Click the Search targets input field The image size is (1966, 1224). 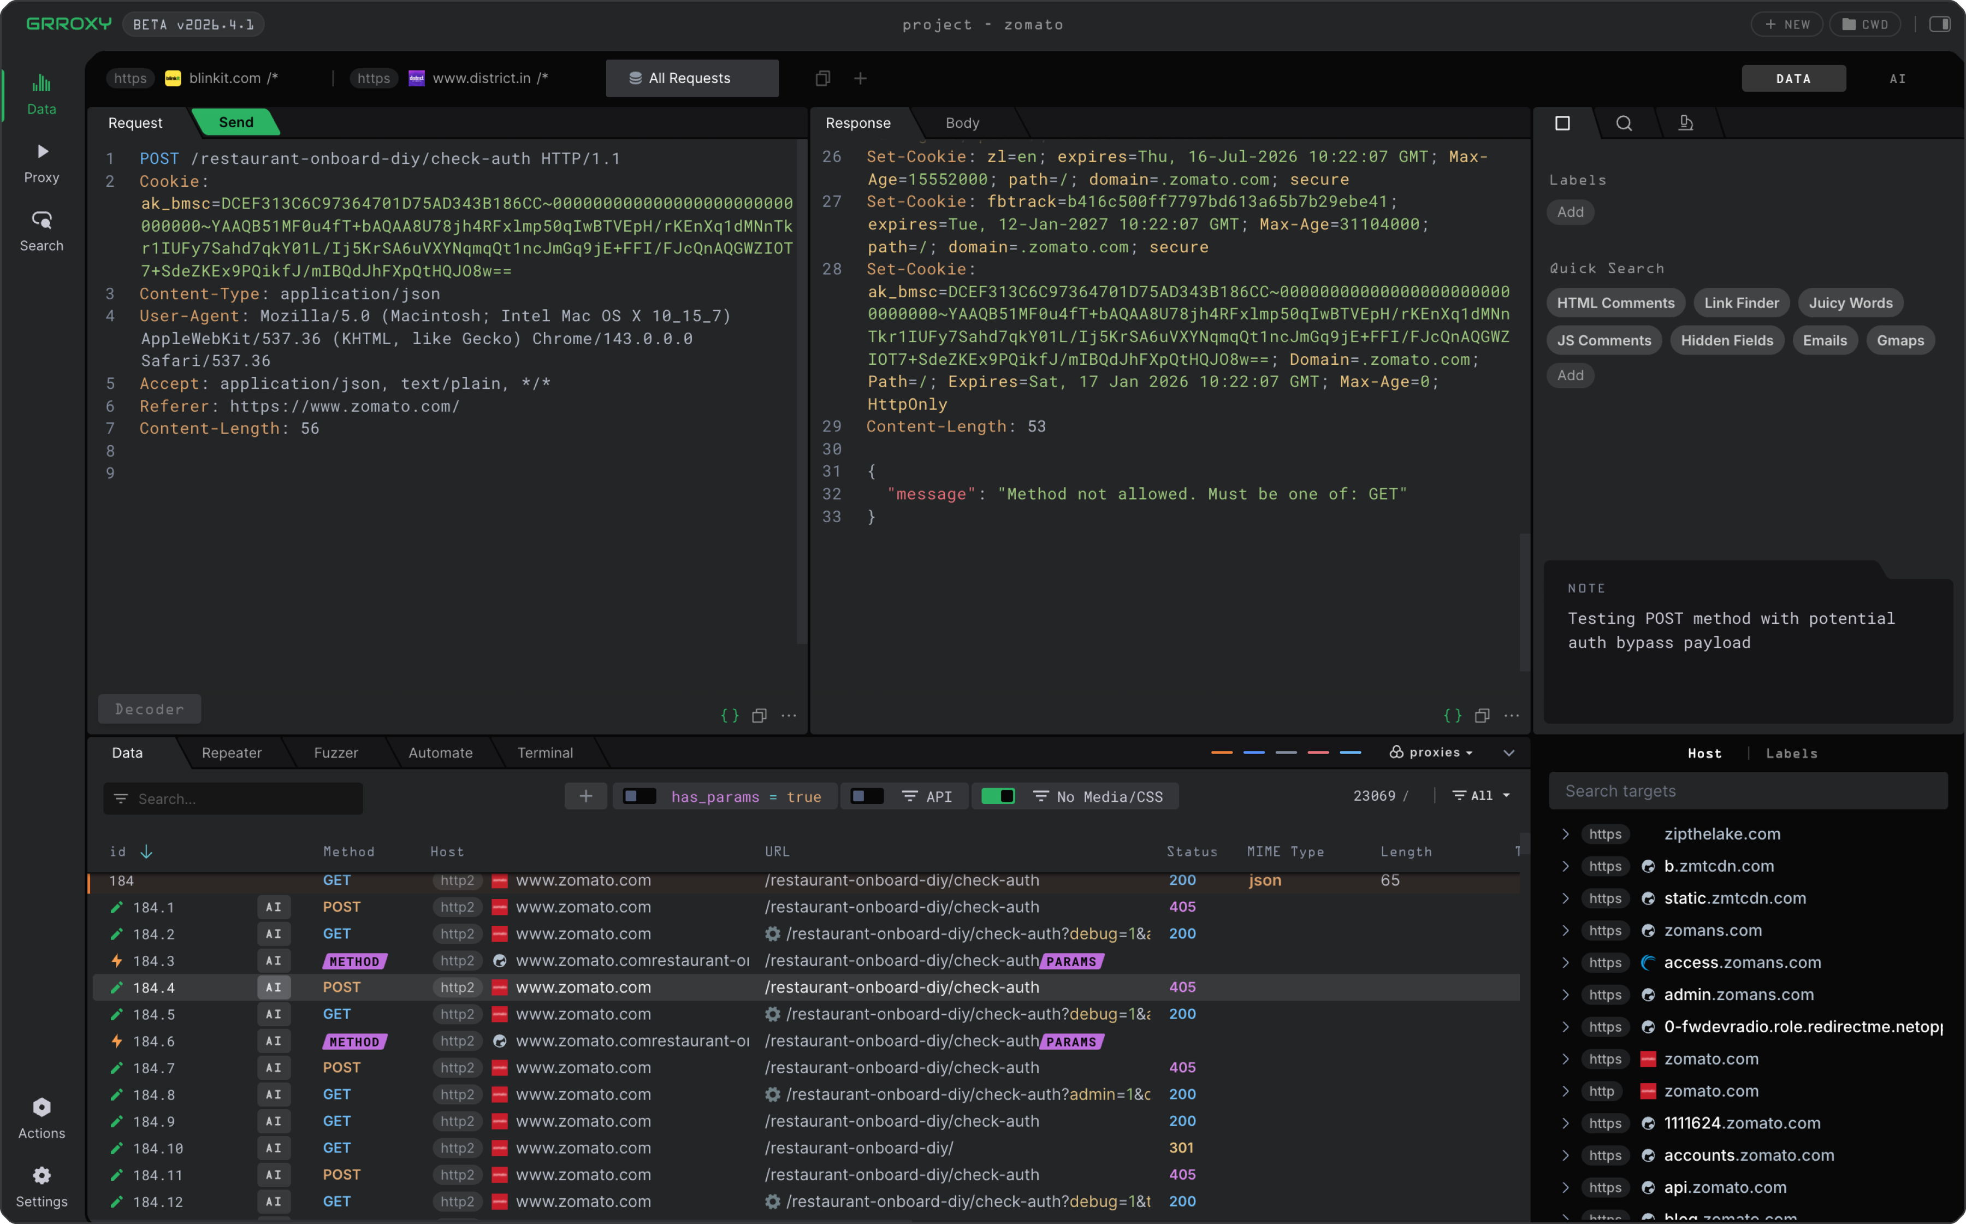point(1748,791)
